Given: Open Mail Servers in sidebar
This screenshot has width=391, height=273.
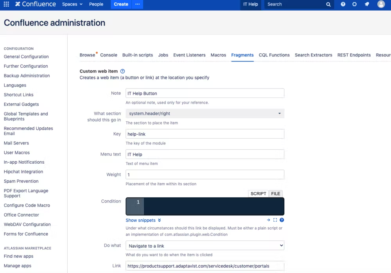Looking at the screenshot, I should (x=16, y=143).
